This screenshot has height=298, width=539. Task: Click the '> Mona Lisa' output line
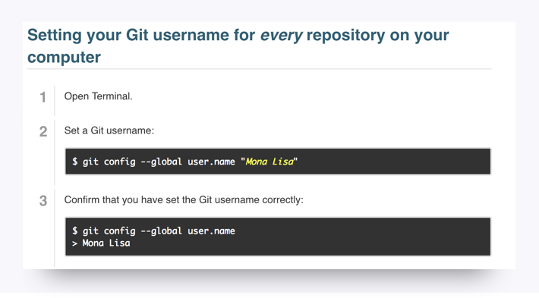click(x=101, y=243)
